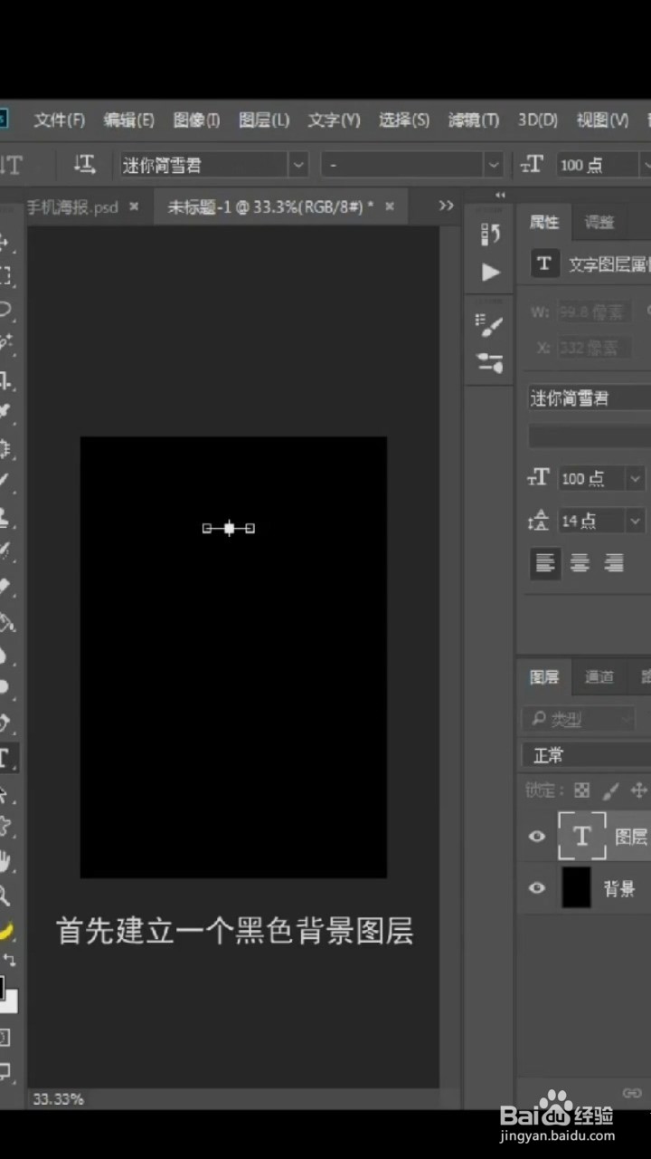The width and height of the screenshot is (651, 1159).
Task: Lock transparent pixels in Layers panel
Action: pyautogui.click(x=581, y=790)
